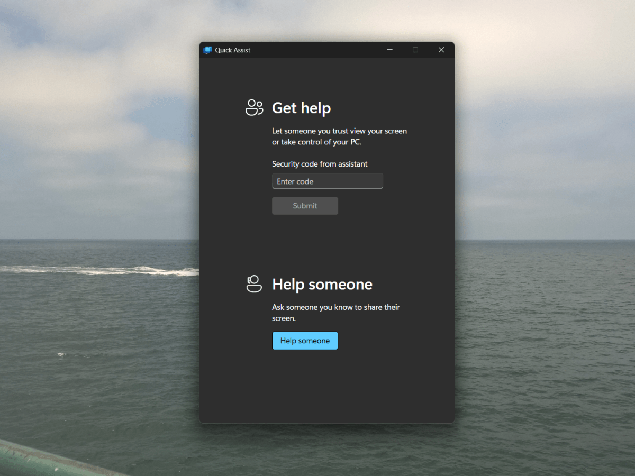Close the Quick Assist window
This screenshot has width=635, height=476.
[441, 50]
